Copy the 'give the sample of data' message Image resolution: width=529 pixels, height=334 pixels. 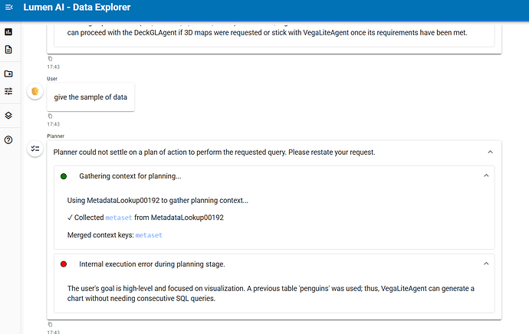(51, 116)
